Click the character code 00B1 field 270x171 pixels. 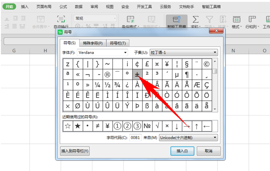(x=135, y=138)
